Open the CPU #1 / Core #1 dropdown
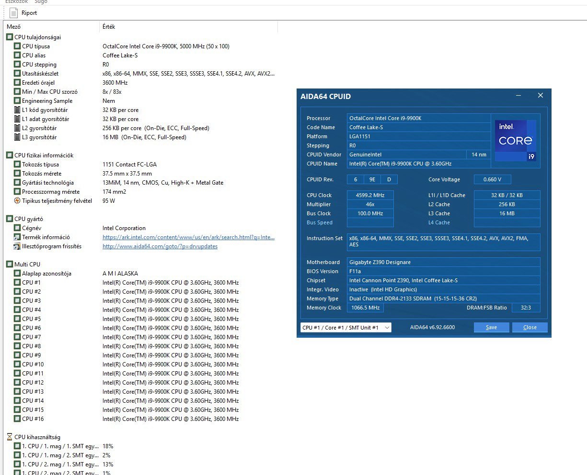 point(346,327)
